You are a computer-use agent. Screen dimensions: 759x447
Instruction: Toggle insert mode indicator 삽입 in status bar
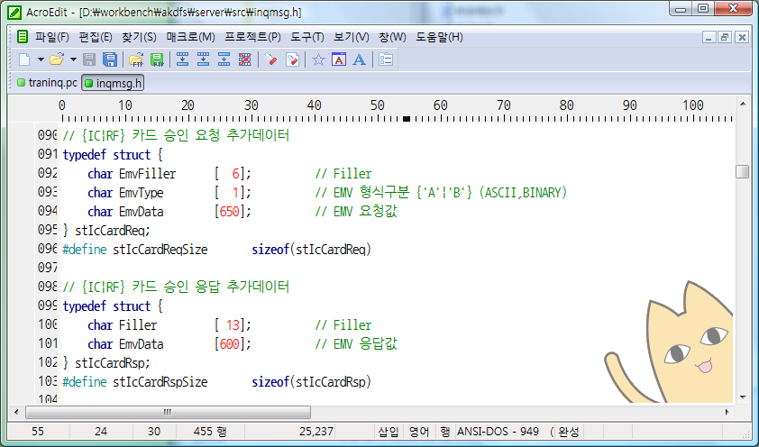point(389,432)
